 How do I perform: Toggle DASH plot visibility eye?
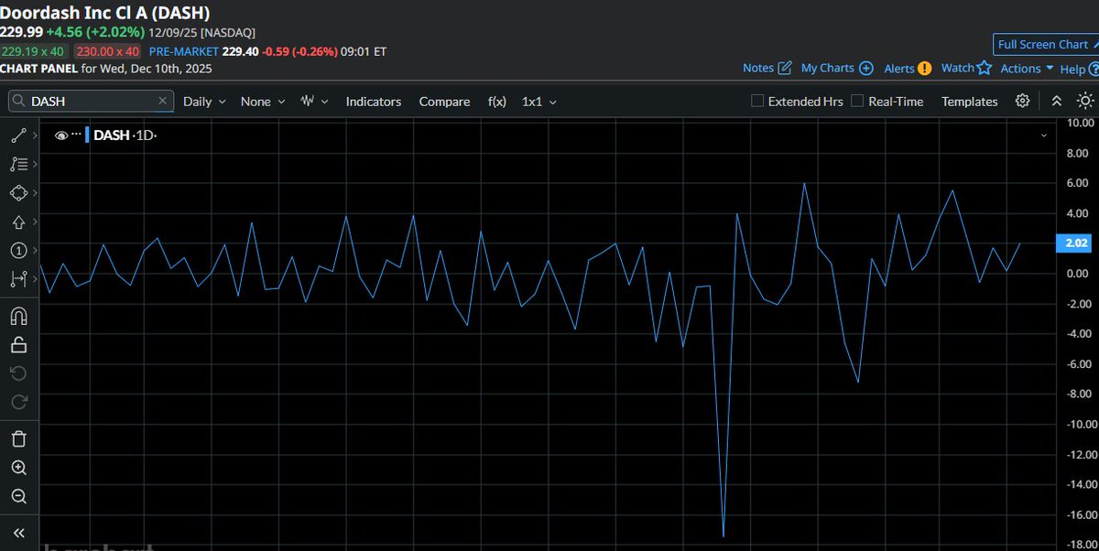coord(61,135)
